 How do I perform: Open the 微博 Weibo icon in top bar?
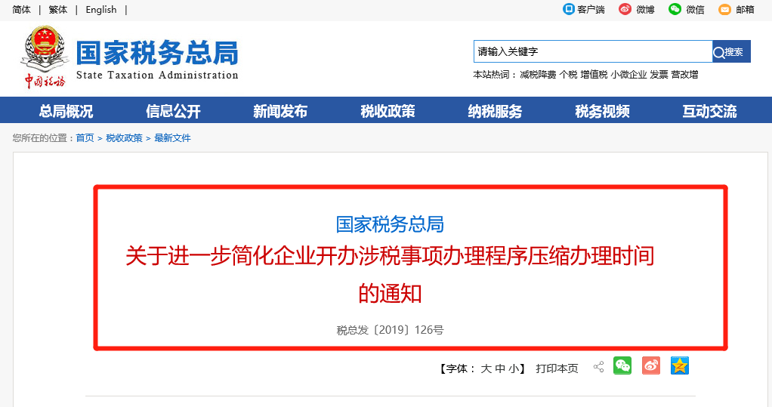pos(625,9)
